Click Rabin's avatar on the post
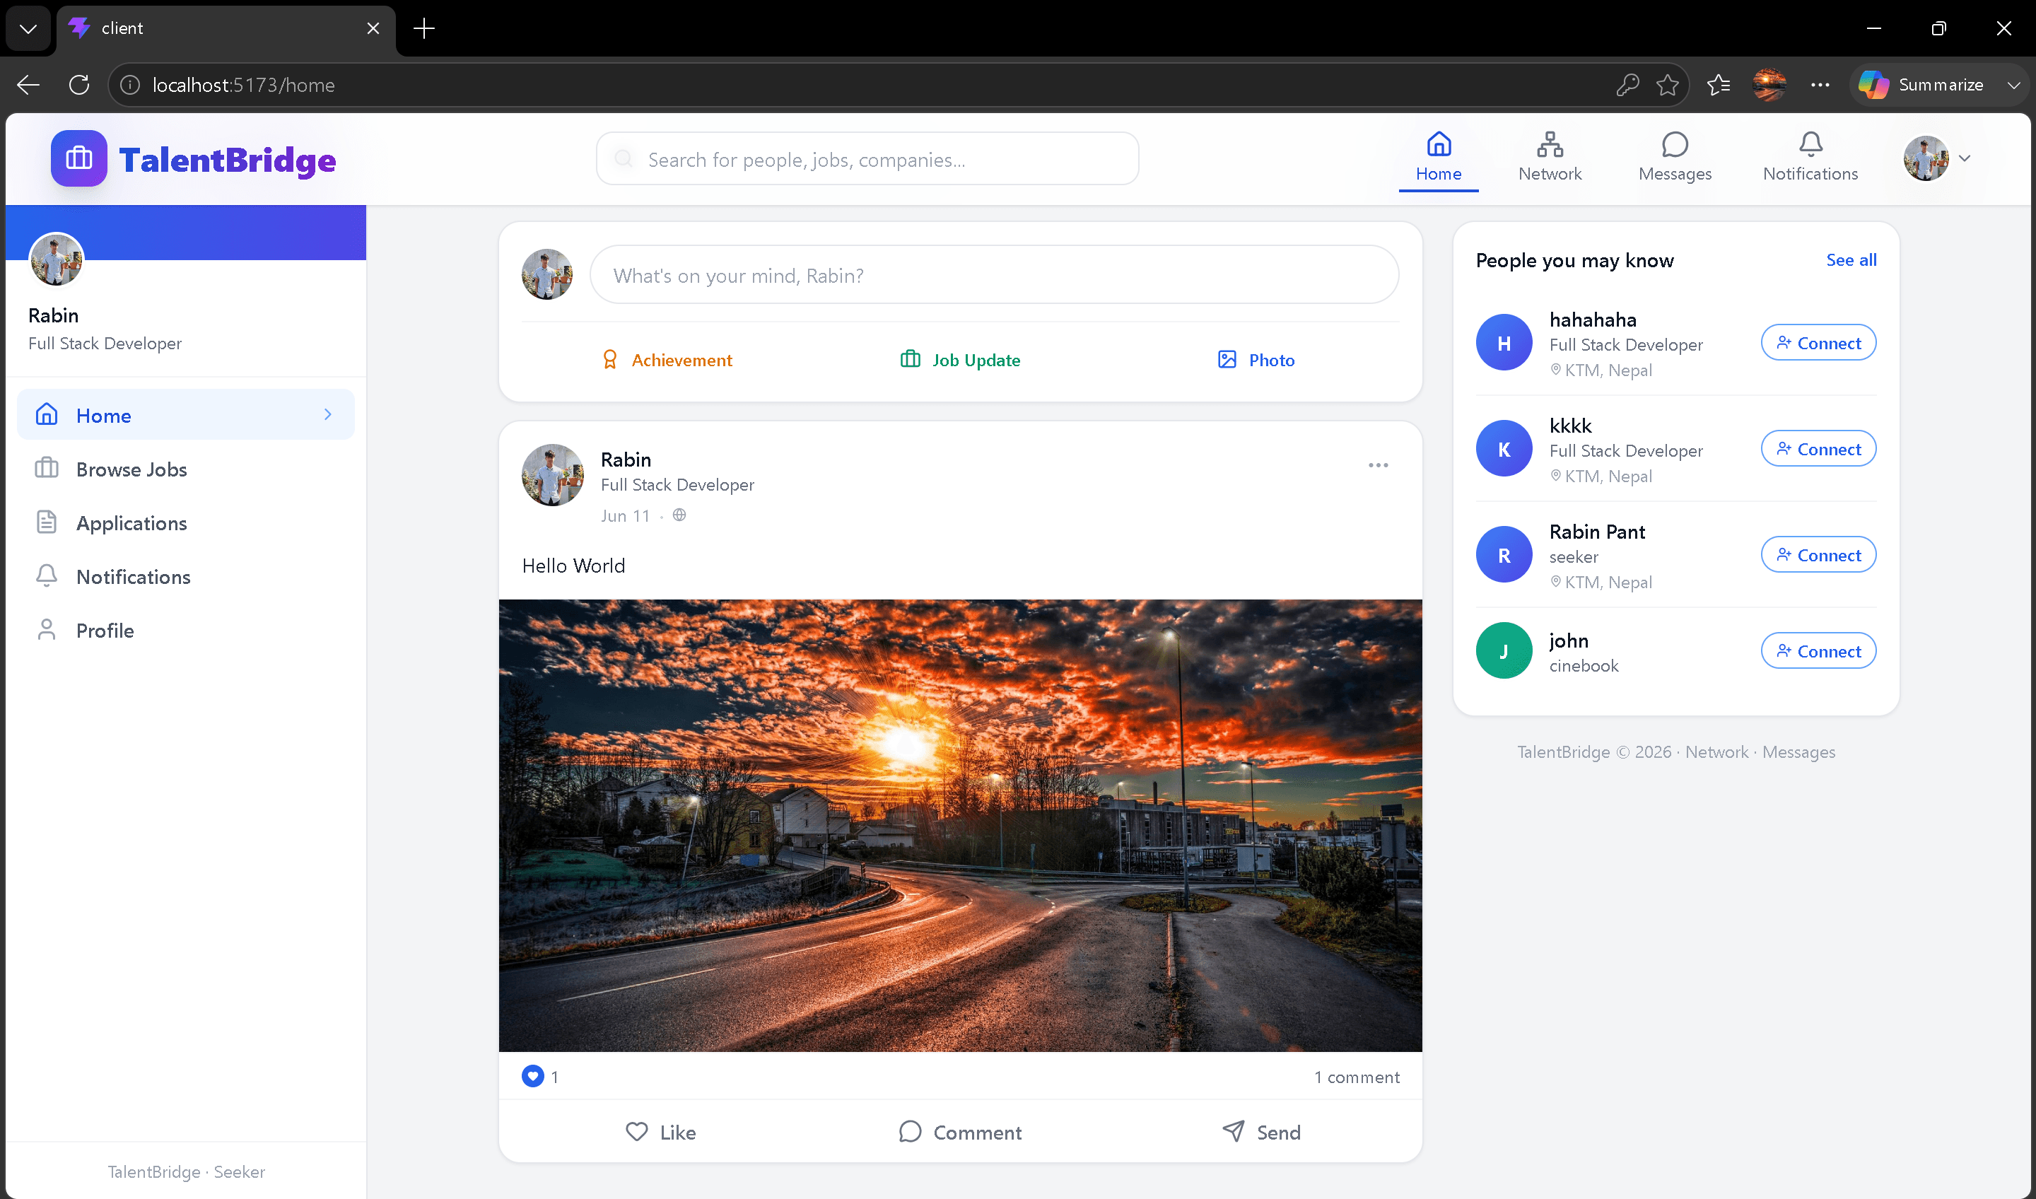Screen dimensions: 2036x1199 point(553,475)
